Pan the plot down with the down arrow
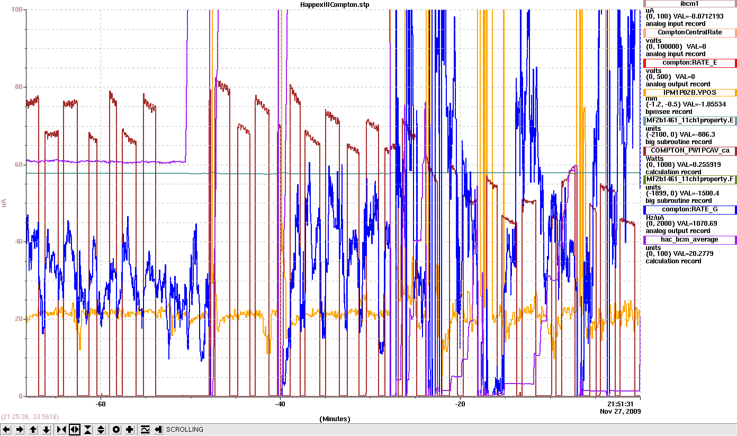This screenshot has height=436, width=737. [46, 430]
